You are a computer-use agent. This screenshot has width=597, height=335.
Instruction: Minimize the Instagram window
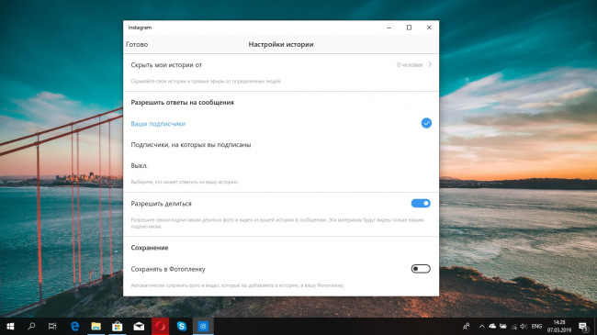(x=389, y=28)
